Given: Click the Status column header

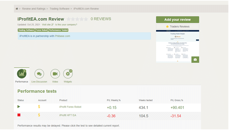Looking at the screenshot, I should tap(21, 100).
